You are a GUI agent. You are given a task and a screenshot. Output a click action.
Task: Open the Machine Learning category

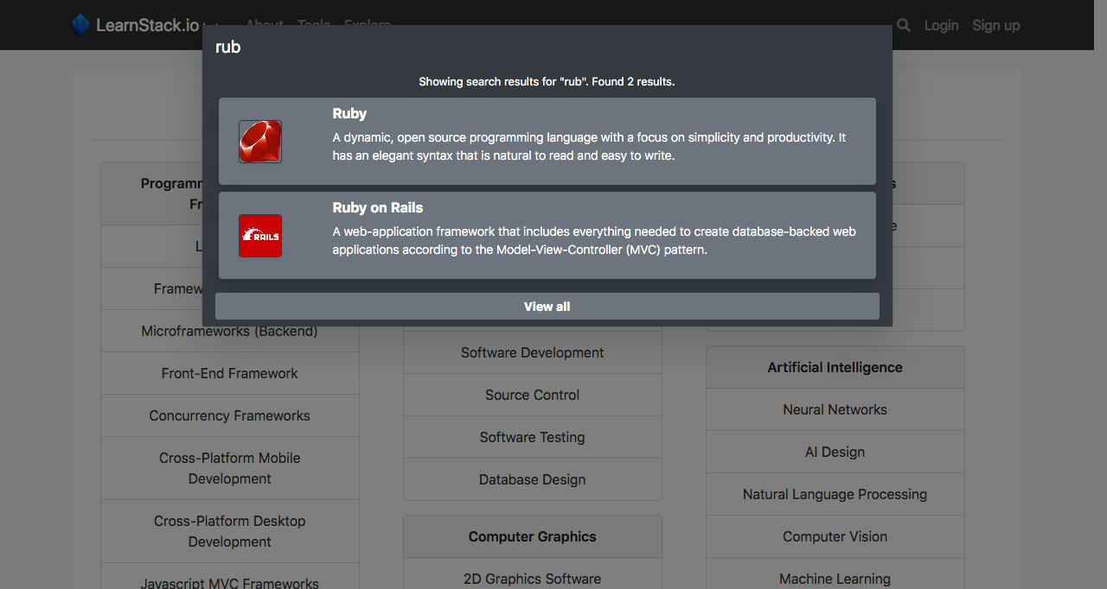coord(835,579)
